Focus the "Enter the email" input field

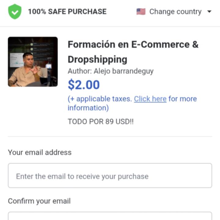(x=110, y=176)
